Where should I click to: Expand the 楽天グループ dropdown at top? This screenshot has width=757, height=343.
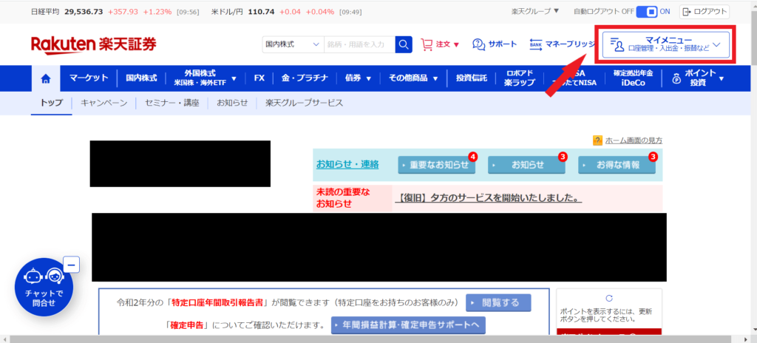(x=535, y=12)
